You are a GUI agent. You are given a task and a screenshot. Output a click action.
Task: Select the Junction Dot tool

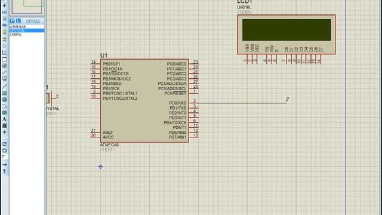coord(4,5)
